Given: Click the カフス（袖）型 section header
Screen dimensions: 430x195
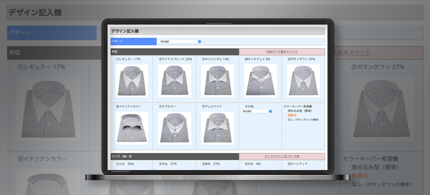Looking at the screenshot, I should point(175,157).
